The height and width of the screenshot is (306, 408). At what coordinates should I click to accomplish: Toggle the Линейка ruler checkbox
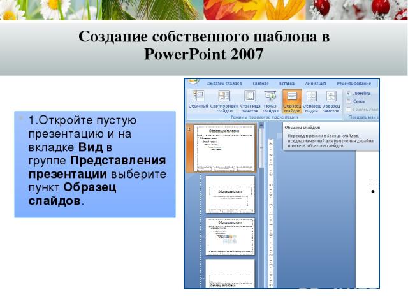click(x=349, y=93)
